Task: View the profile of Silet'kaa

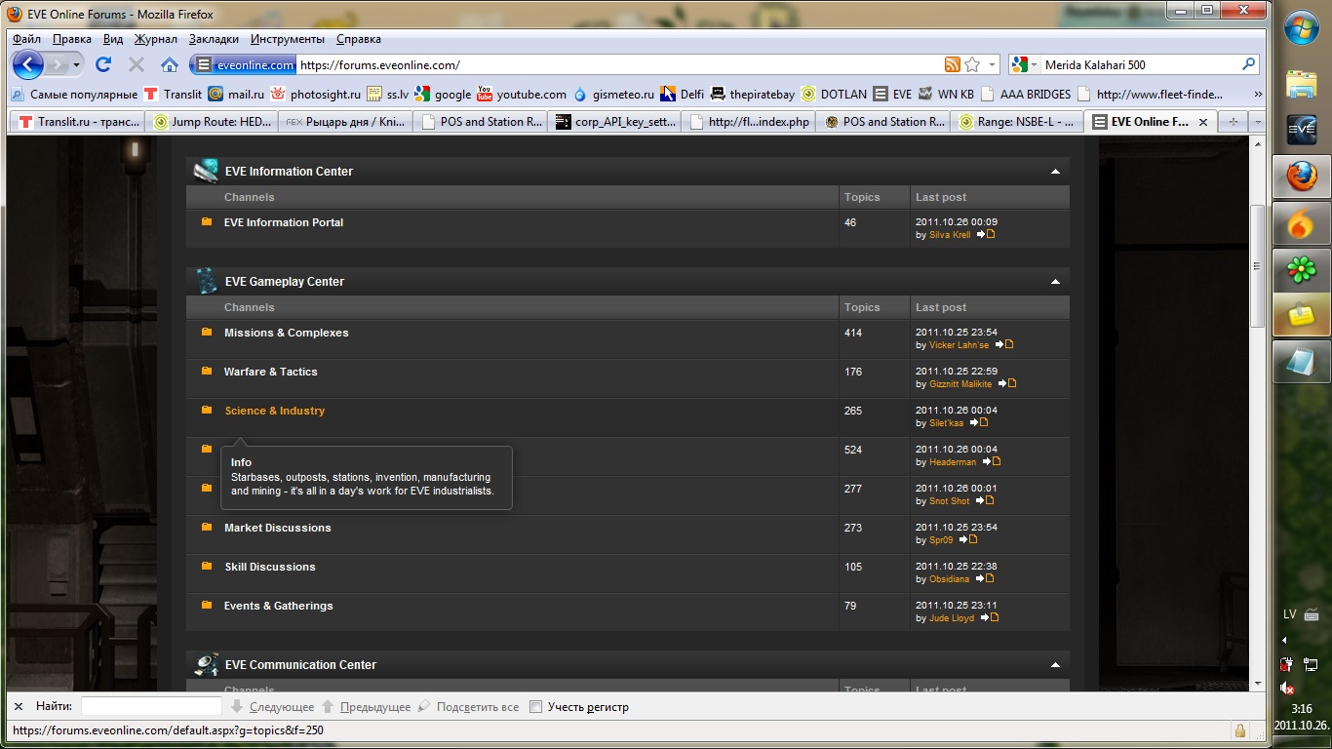Action: [946, 423]
